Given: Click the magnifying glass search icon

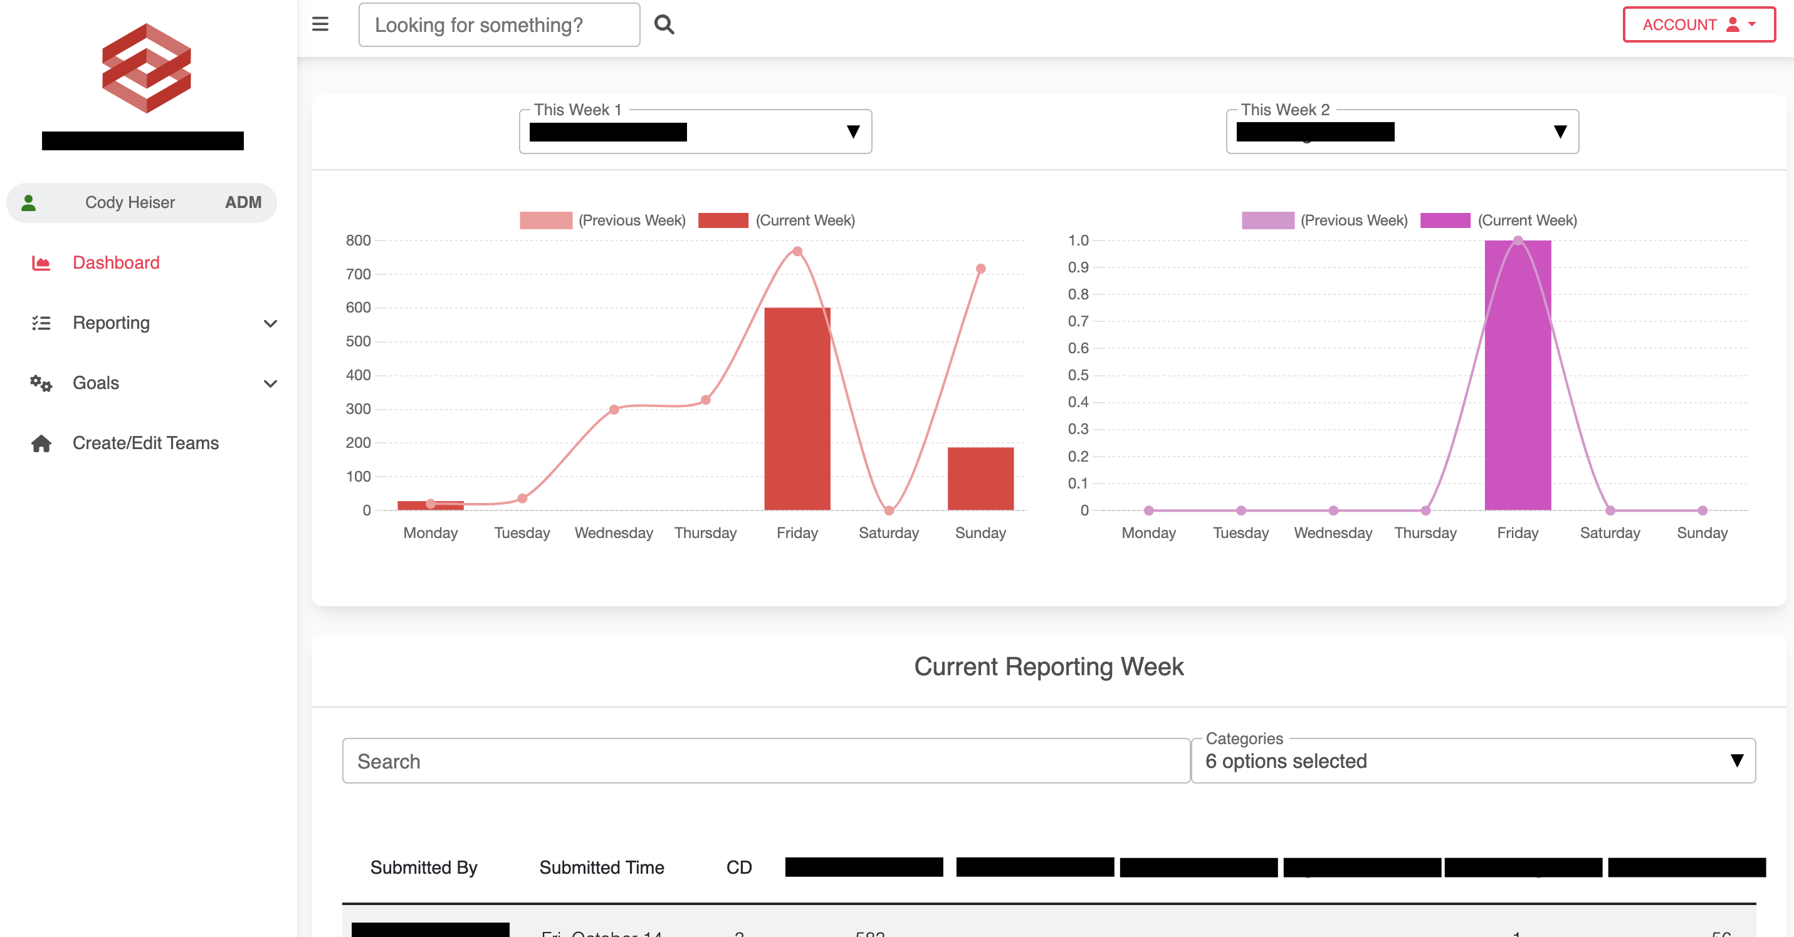Looking at the screenshot, I should click(x=664, y=24).
